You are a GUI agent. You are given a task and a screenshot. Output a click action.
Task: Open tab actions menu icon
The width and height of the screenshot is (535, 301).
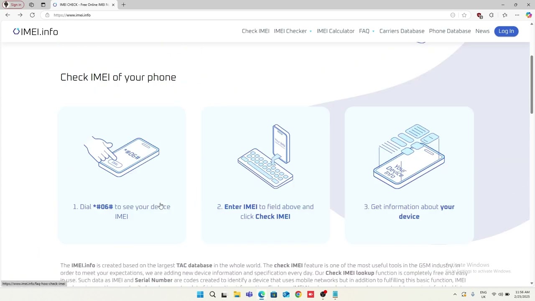pos(43,5)
